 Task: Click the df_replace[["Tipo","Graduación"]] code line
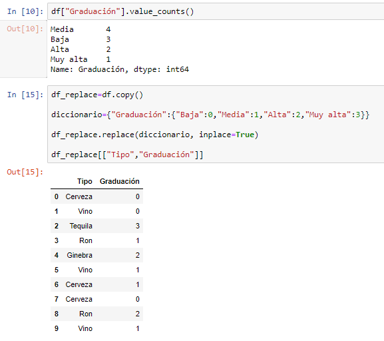(x=127, y=155)
